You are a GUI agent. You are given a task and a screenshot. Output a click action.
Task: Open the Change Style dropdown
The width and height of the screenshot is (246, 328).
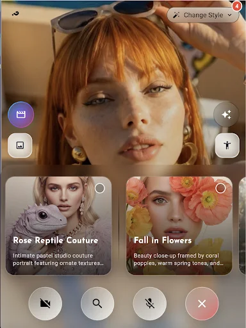(203, 15)
